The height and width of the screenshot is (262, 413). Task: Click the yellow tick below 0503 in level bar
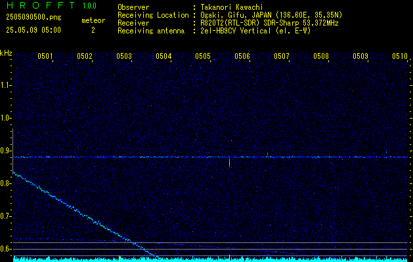[x=120, y=257]
